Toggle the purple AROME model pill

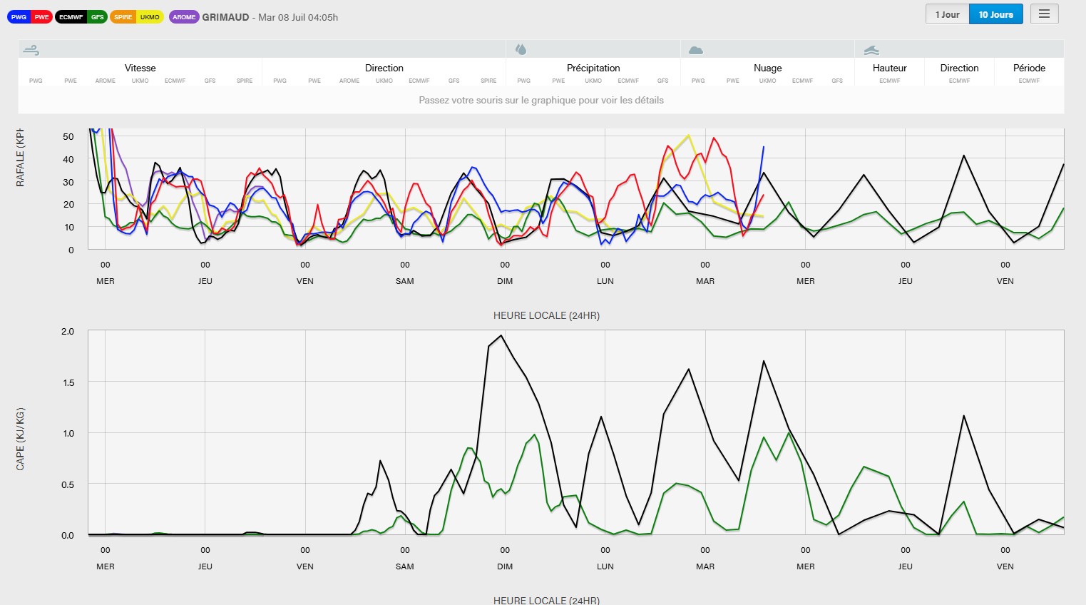pos(184,17)
